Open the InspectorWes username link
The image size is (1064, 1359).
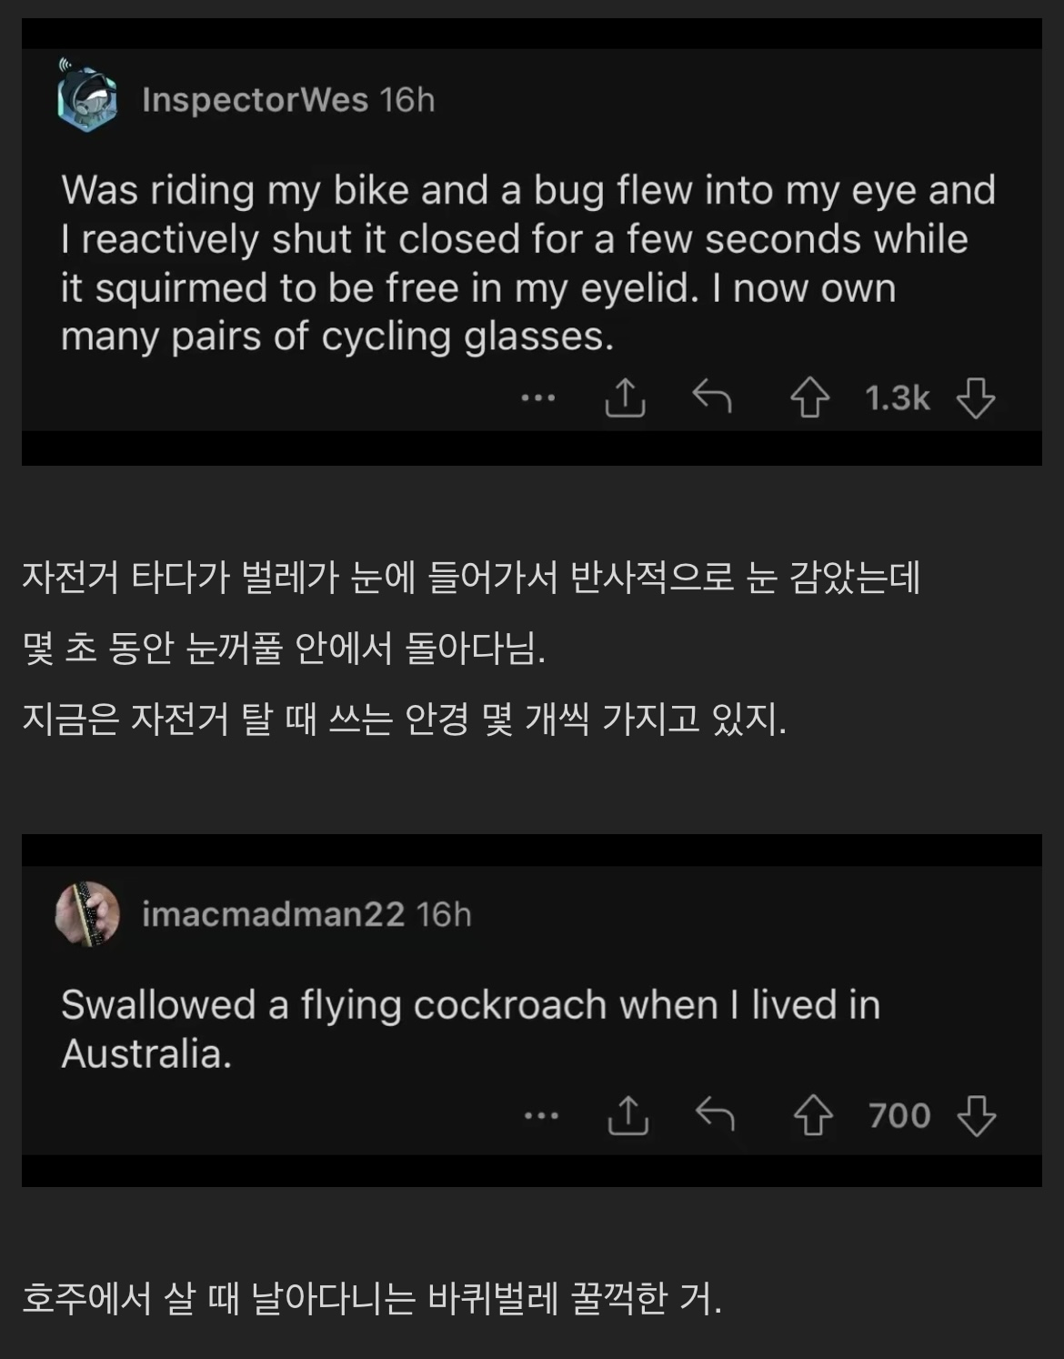[255, 99]
